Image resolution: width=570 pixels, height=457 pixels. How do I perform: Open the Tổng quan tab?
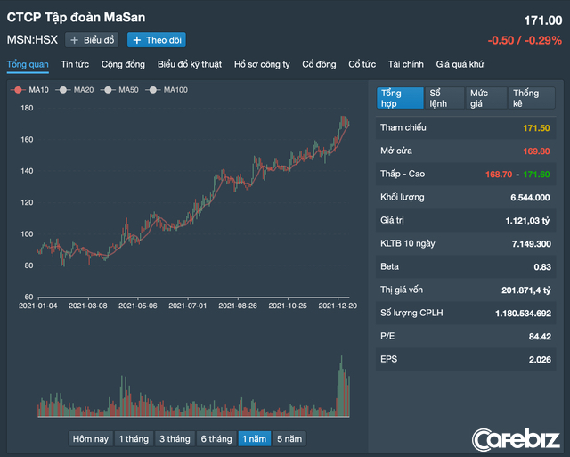(28, 65)
